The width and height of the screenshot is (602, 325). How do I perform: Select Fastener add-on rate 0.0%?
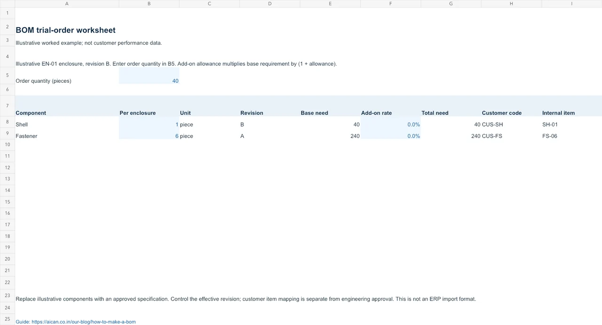[x=390, y=134]
